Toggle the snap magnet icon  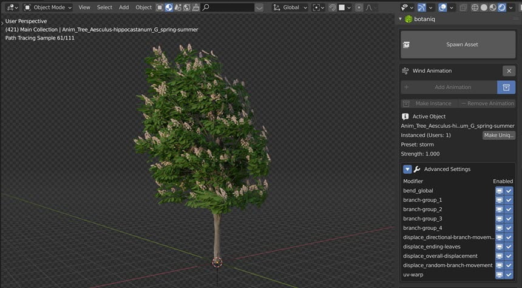tap(332, 7)
